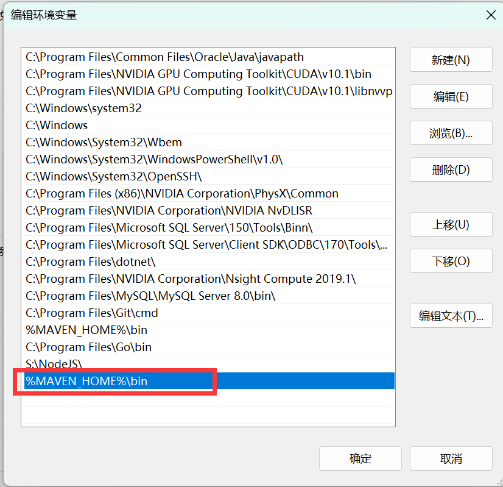The image size is (503, 487).
Task: Select the WindowsPowerShell\v1.0\ entry
Action: click(208, 159)
